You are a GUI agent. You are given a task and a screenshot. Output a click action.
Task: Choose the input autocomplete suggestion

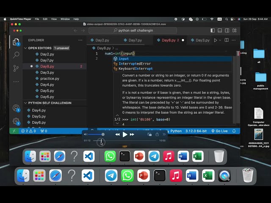[172, 59]
